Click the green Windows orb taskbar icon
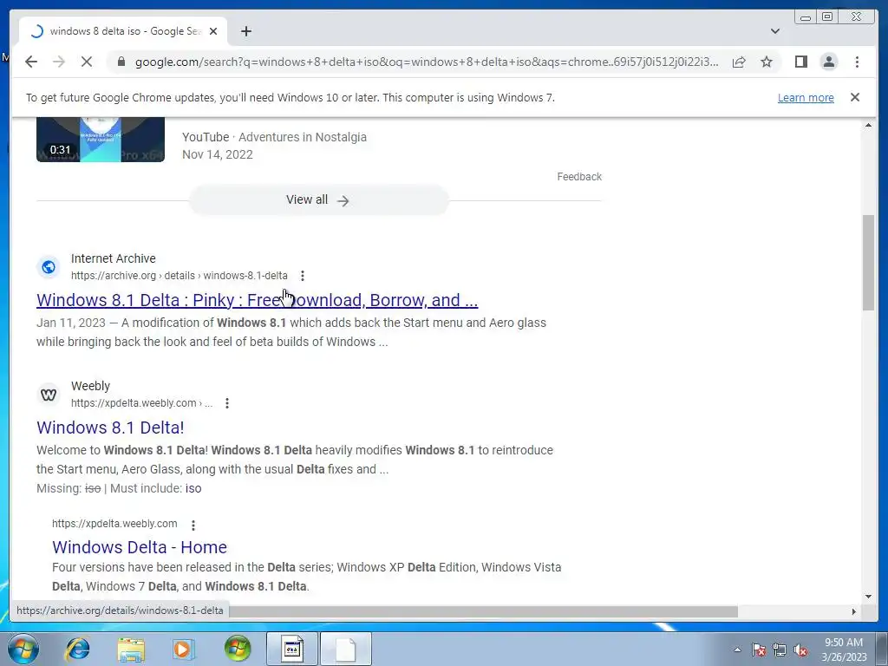The image size is (888, 666). point(238,649)
